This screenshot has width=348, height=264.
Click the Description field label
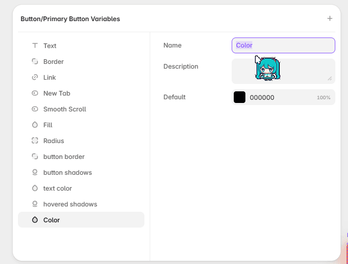(181, 67)
